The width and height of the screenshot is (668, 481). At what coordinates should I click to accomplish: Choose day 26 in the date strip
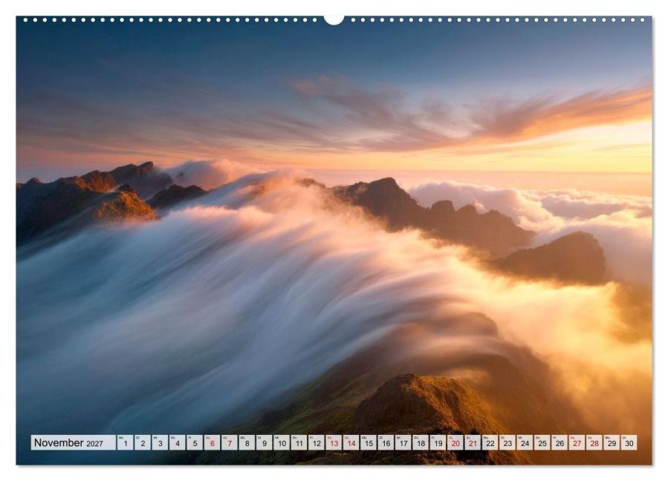560,442
